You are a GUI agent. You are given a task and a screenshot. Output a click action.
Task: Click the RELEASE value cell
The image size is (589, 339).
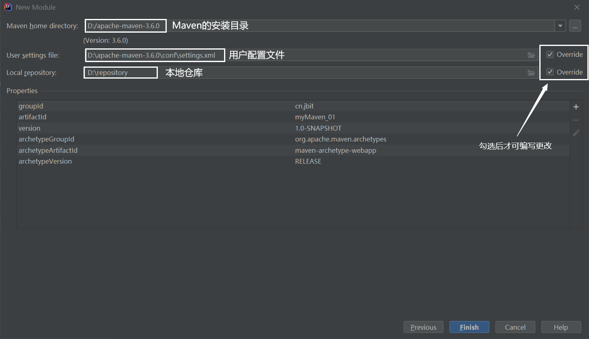308,161
